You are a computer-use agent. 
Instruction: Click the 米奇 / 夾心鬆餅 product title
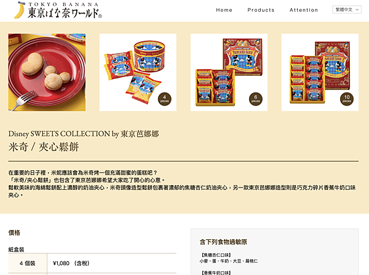[x=44, y=147]
